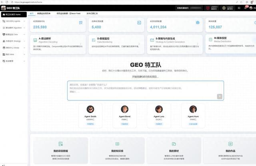The width and height of the screenshot is (256, 166).
Task: Select Agent Hunt avatar
Action: (193, 109)
